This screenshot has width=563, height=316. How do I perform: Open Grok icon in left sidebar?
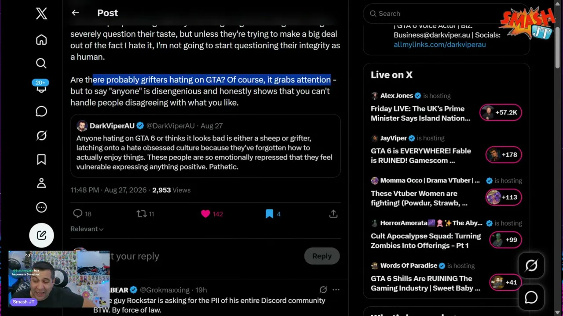(x=41, y=136)
